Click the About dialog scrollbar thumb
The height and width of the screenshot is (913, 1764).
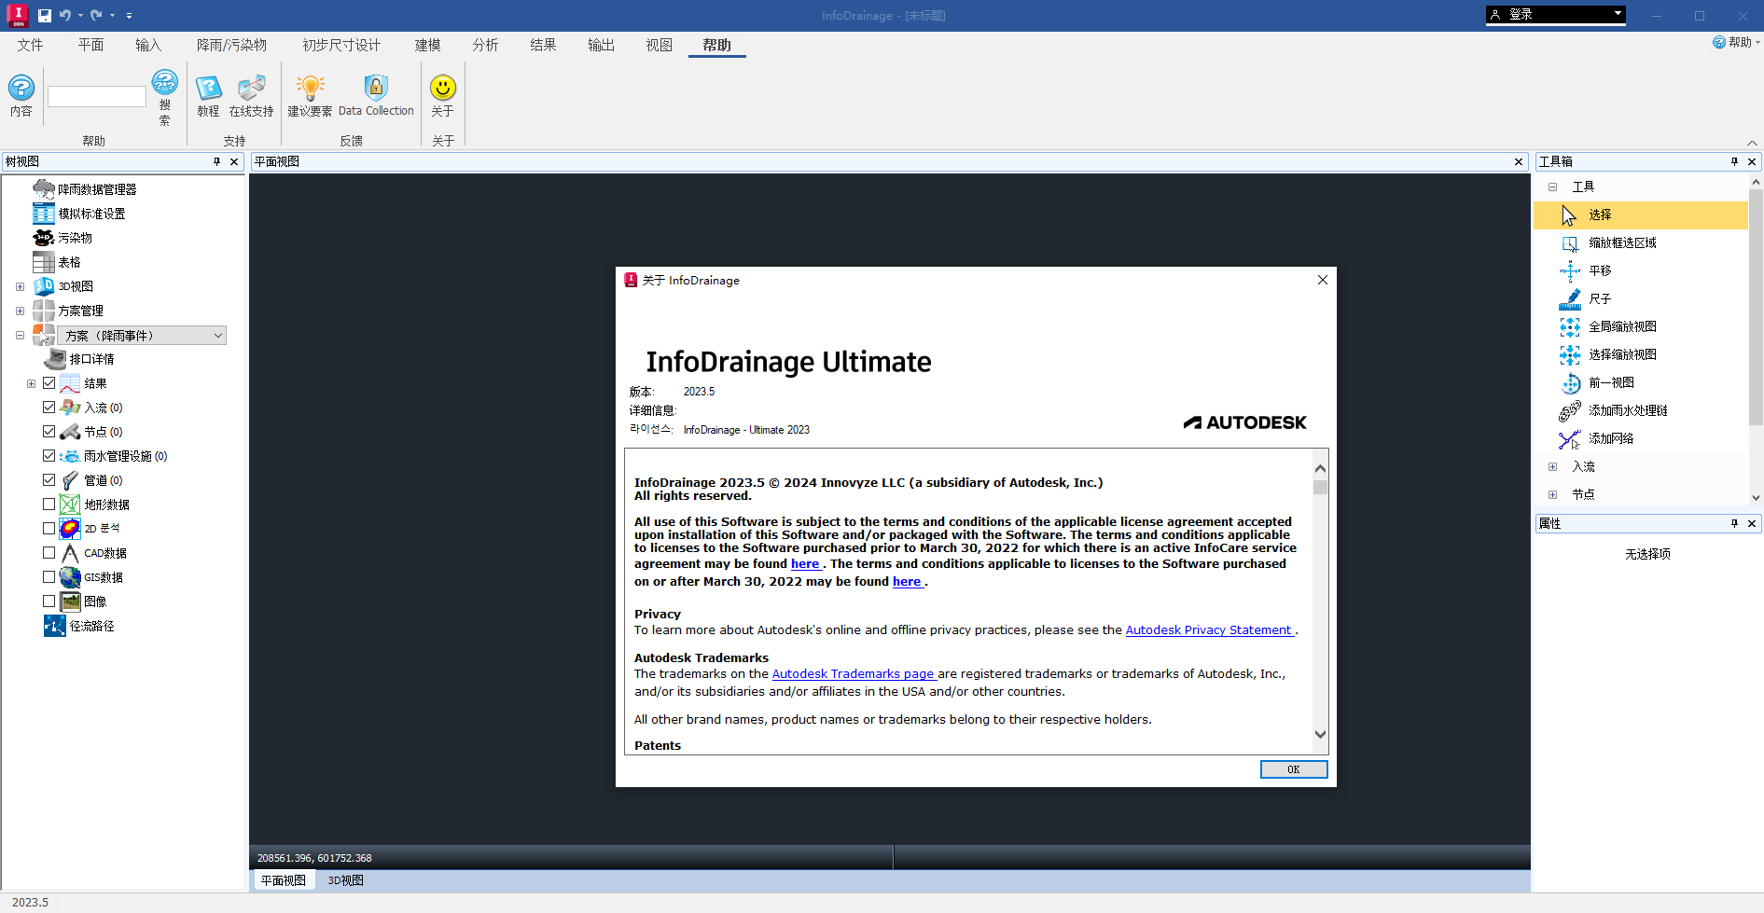tap(1320, 487)
